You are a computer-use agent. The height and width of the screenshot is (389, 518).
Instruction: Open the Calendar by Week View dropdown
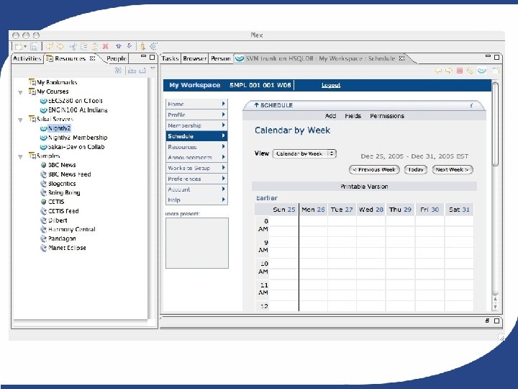(x=304, y=154)
